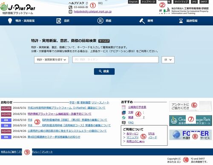
Task: Open the 予定一覧 link
Action: tap(74, 103)
